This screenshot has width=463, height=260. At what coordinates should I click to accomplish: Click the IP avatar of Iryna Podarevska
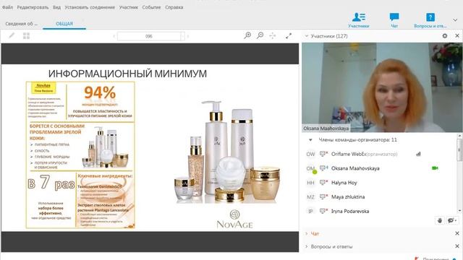coord(310,211)
